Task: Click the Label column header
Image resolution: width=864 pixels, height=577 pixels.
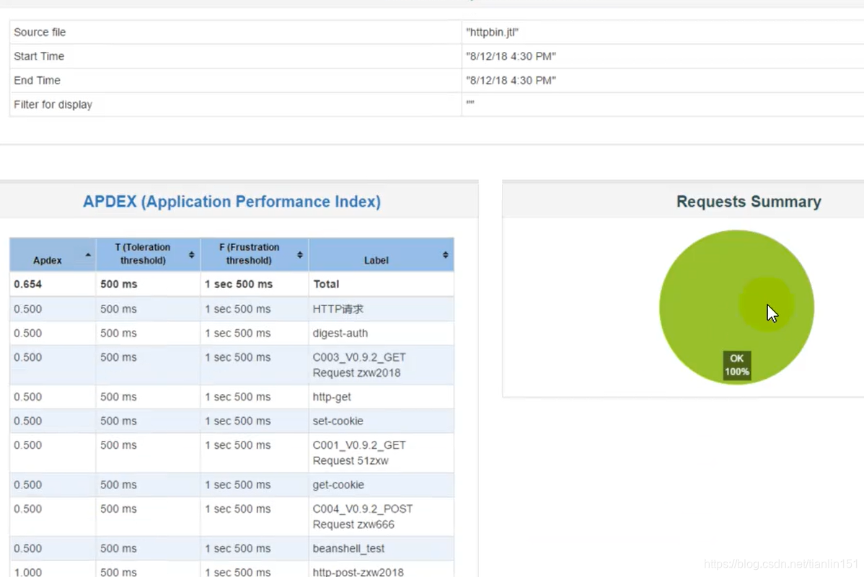Action: [x=382, y=254]
